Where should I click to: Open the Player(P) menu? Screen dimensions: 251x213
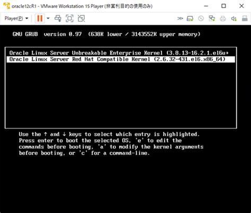(x=16, y=19)
